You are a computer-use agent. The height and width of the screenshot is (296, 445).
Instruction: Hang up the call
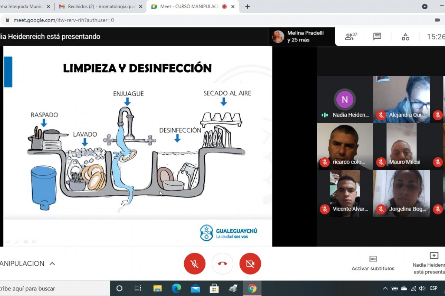point(222,264)
